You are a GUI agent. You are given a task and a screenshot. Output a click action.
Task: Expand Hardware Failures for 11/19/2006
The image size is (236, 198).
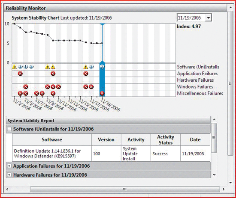[x=9, y=175]
